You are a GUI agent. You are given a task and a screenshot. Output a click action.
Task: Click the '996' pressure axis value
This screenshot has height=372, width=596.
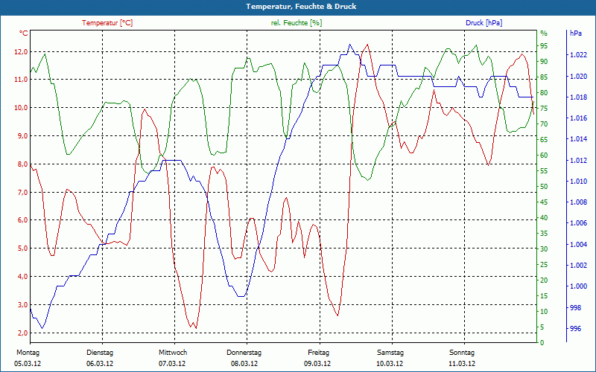575,328
